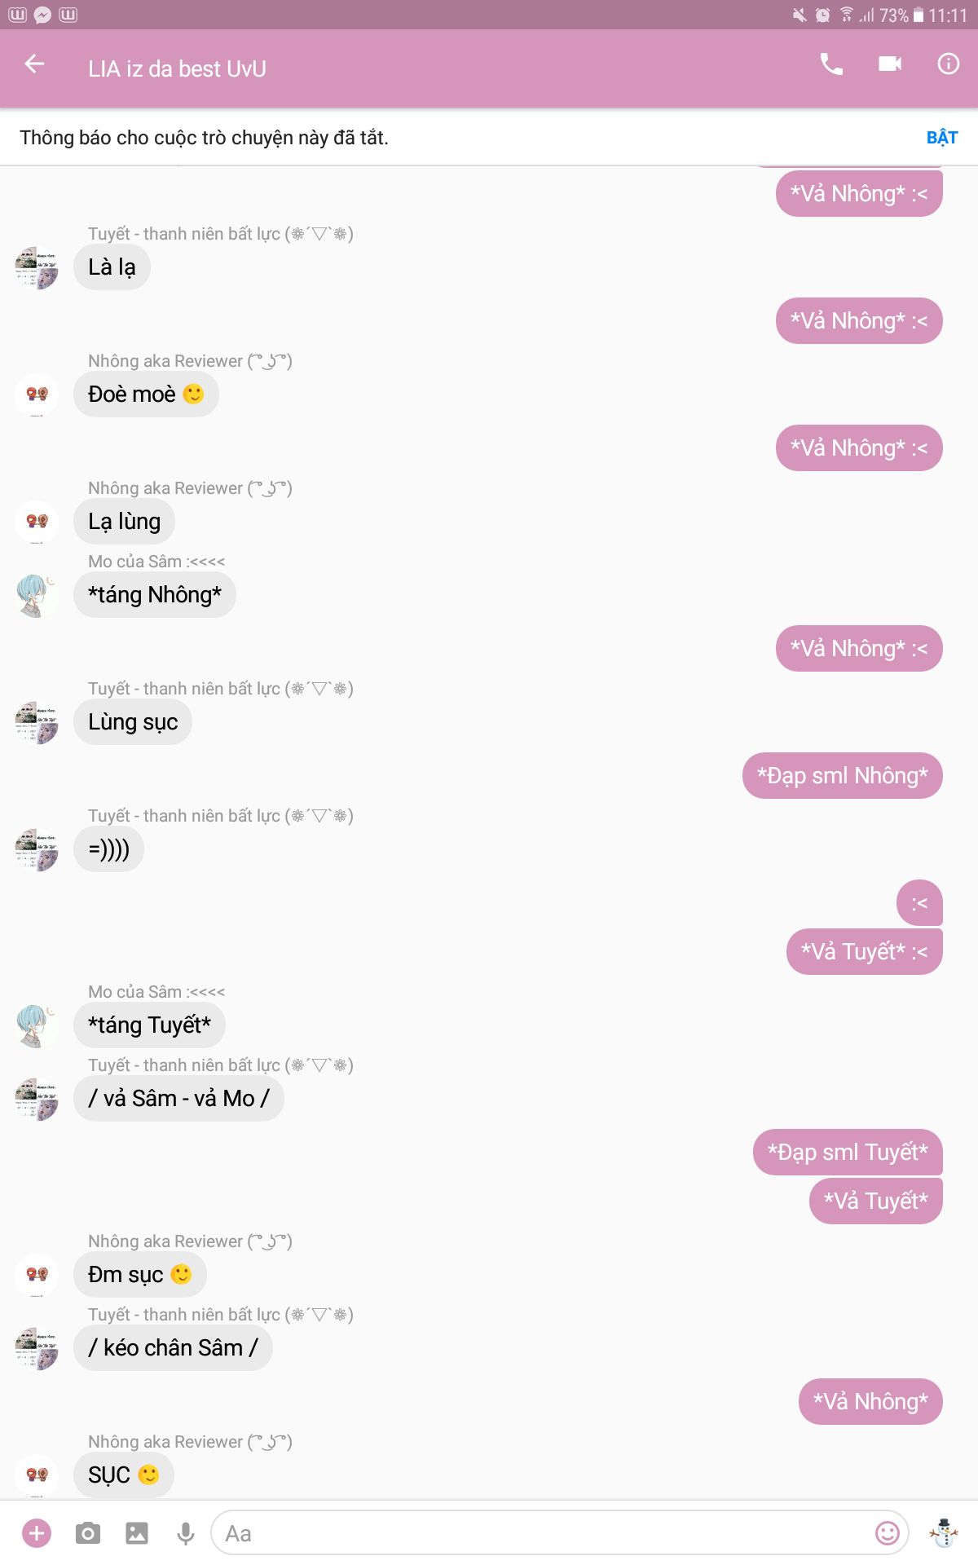Record a voice message with the microphone

click(x=186, y=1533)
